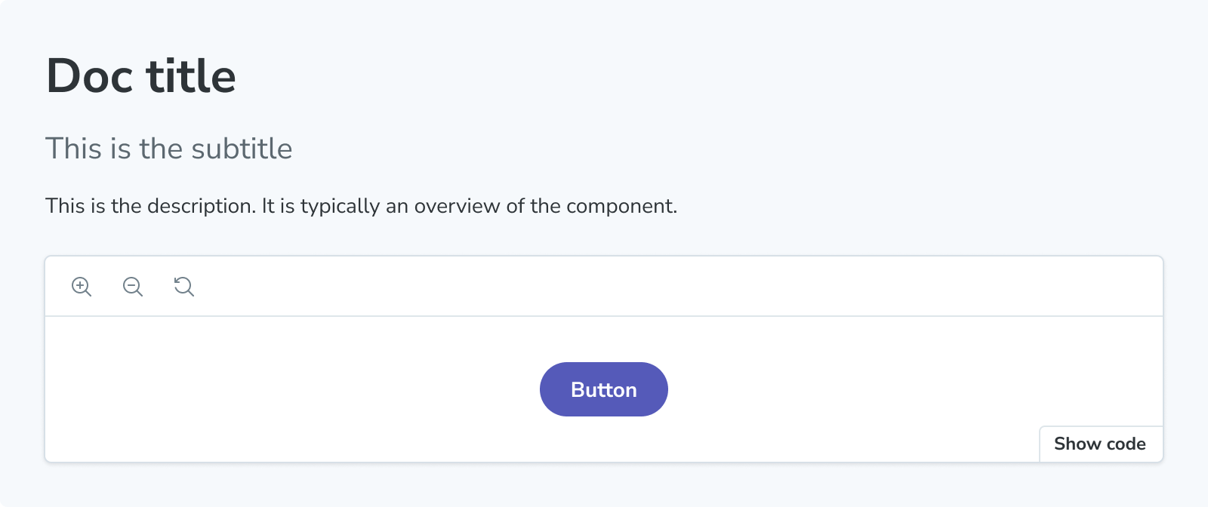Click the Doc title heading

pos(142,75)
